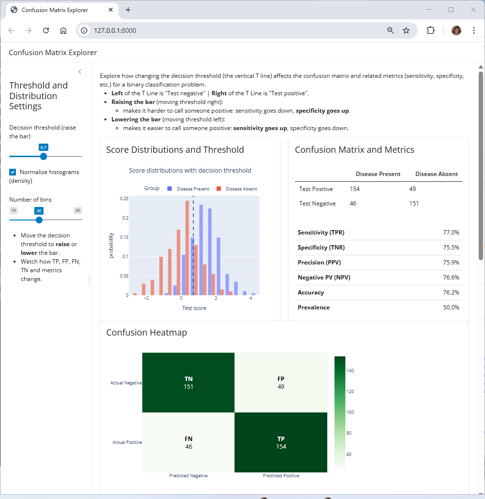The width and height of the screenshot is (485, 499).
Task: Click the profile avatar icon
Action: click(x=456, y=30)
